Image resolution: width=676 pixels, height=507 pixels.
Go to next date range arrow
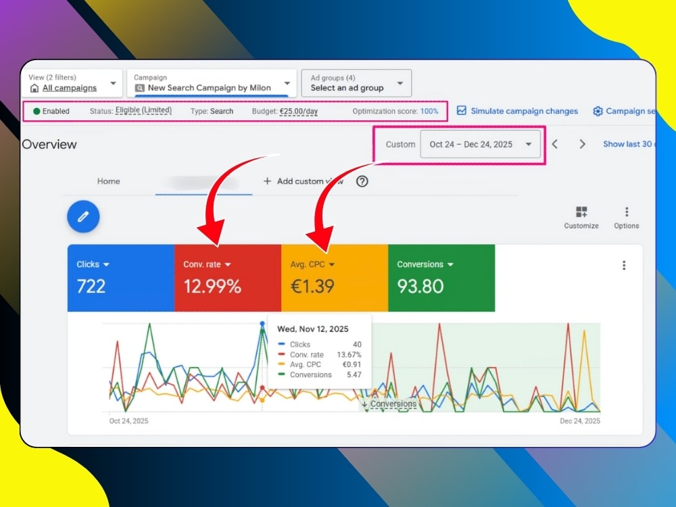pos(582,144)
